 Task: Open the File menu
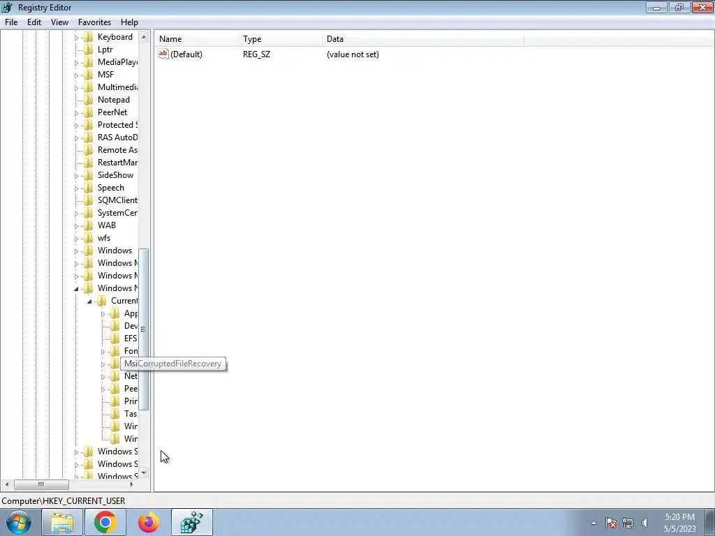pos(11,22)
